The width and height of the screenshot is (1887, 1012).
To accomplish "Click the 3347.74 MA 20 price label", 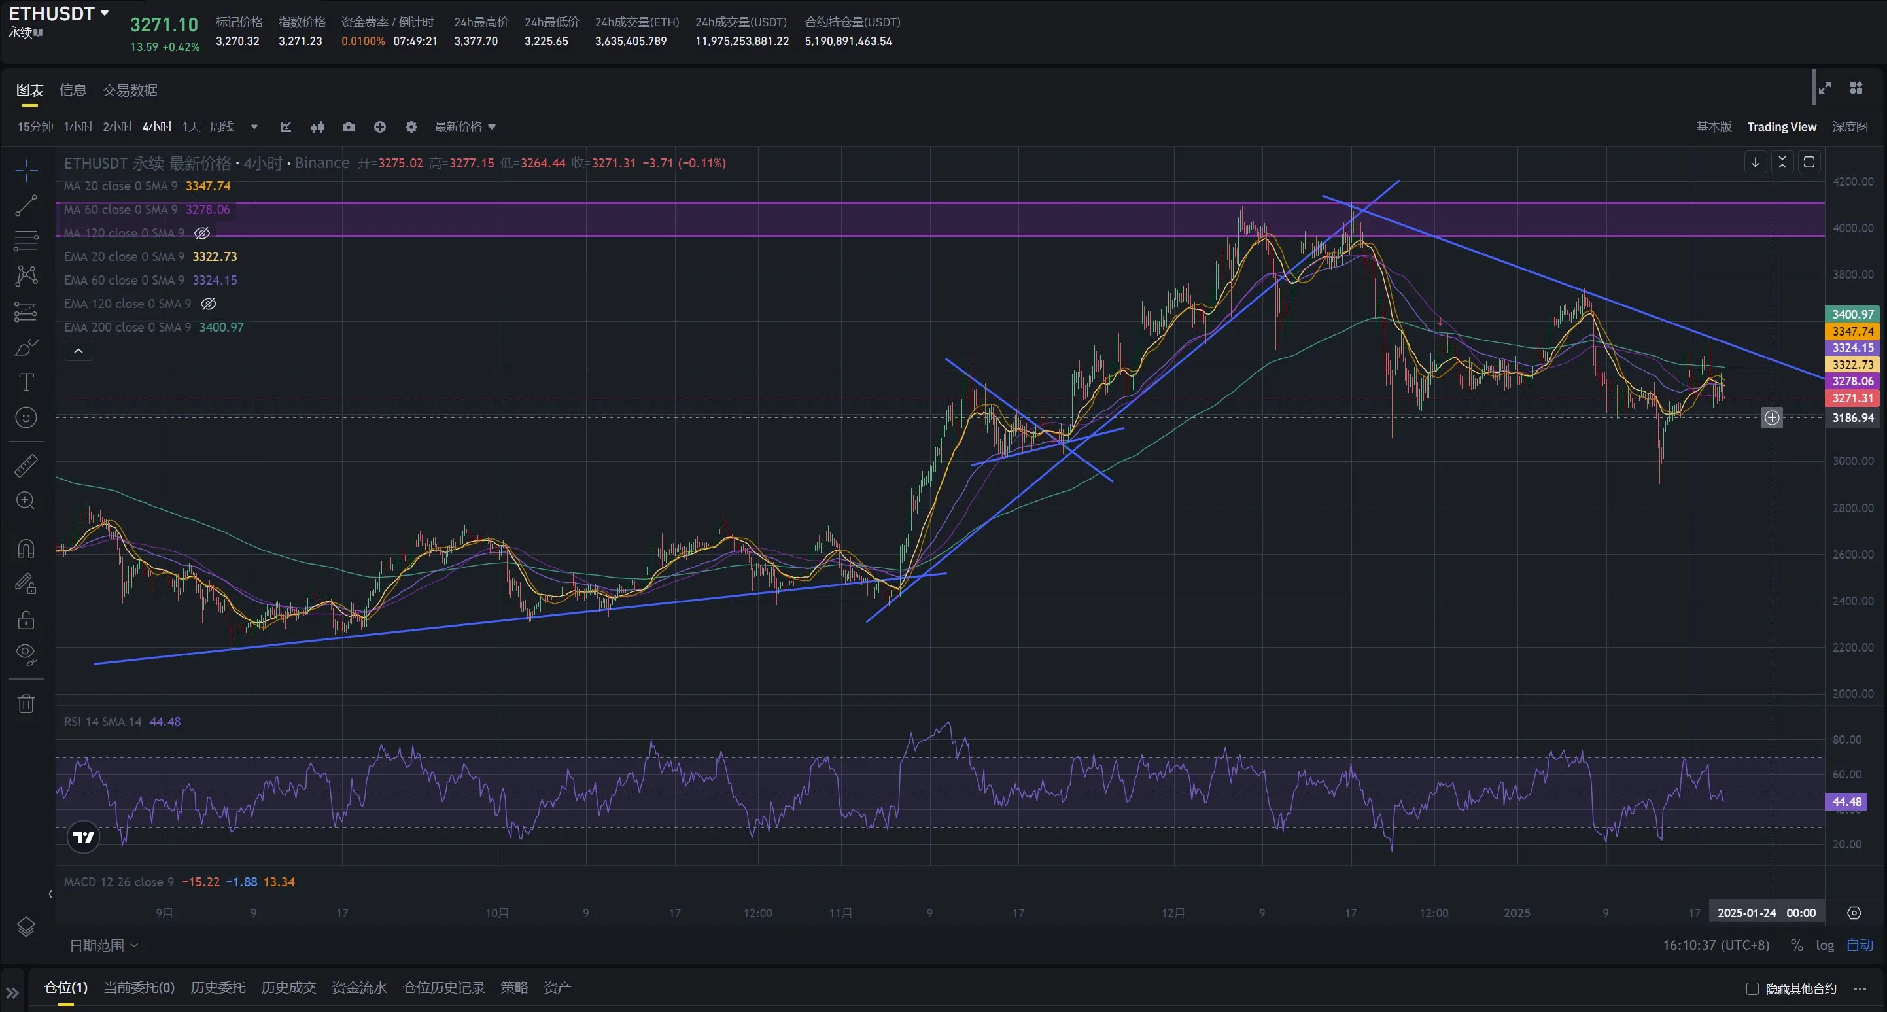I will (x=1852, y=331).
